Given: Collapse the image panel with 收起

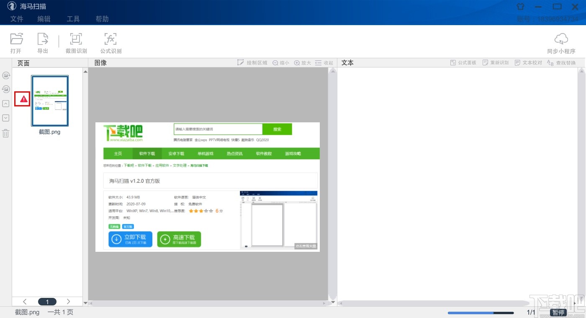Looking at the screenshot, I should click(324, 63).
